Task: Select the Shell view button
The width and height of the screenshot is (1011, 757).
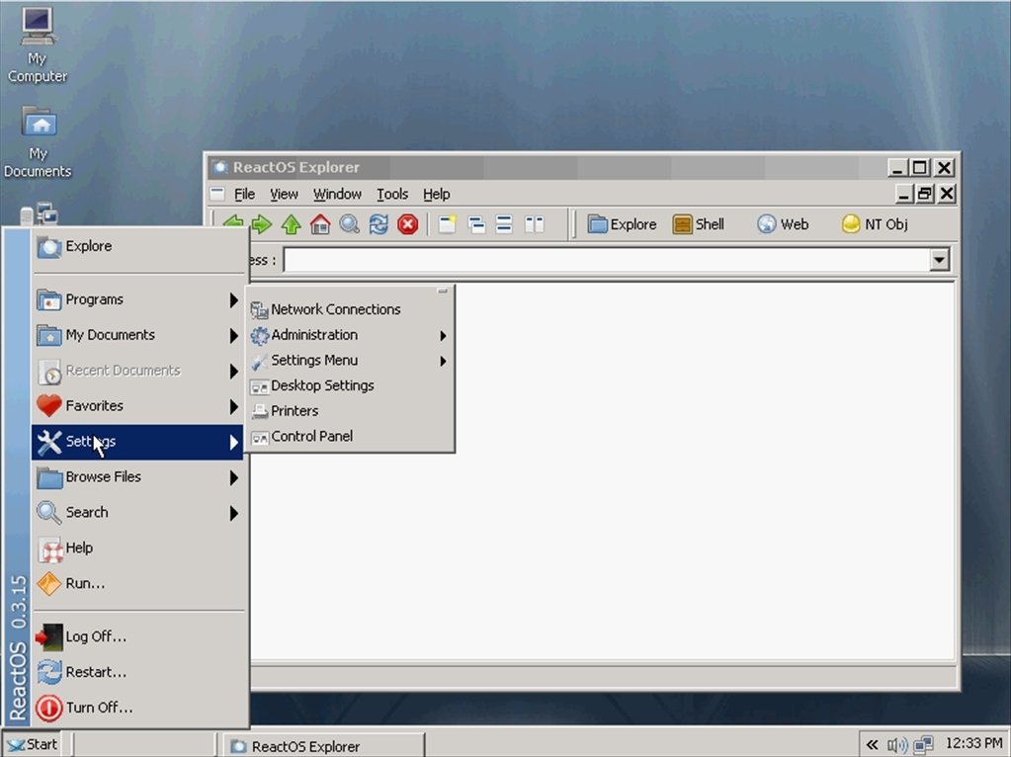Action: tap(699, 224)
